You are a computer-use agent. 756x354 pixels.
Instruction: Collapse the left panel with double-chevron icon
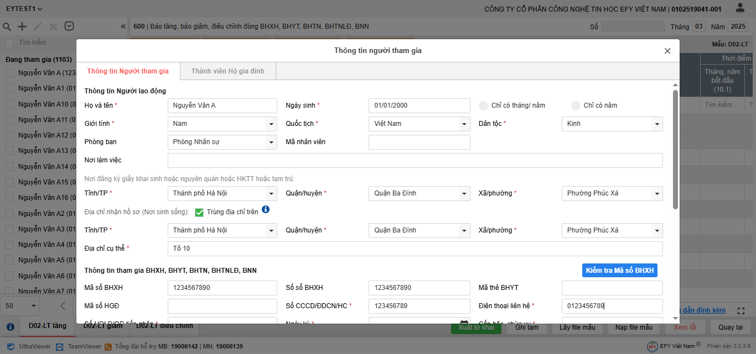(123, 27)
